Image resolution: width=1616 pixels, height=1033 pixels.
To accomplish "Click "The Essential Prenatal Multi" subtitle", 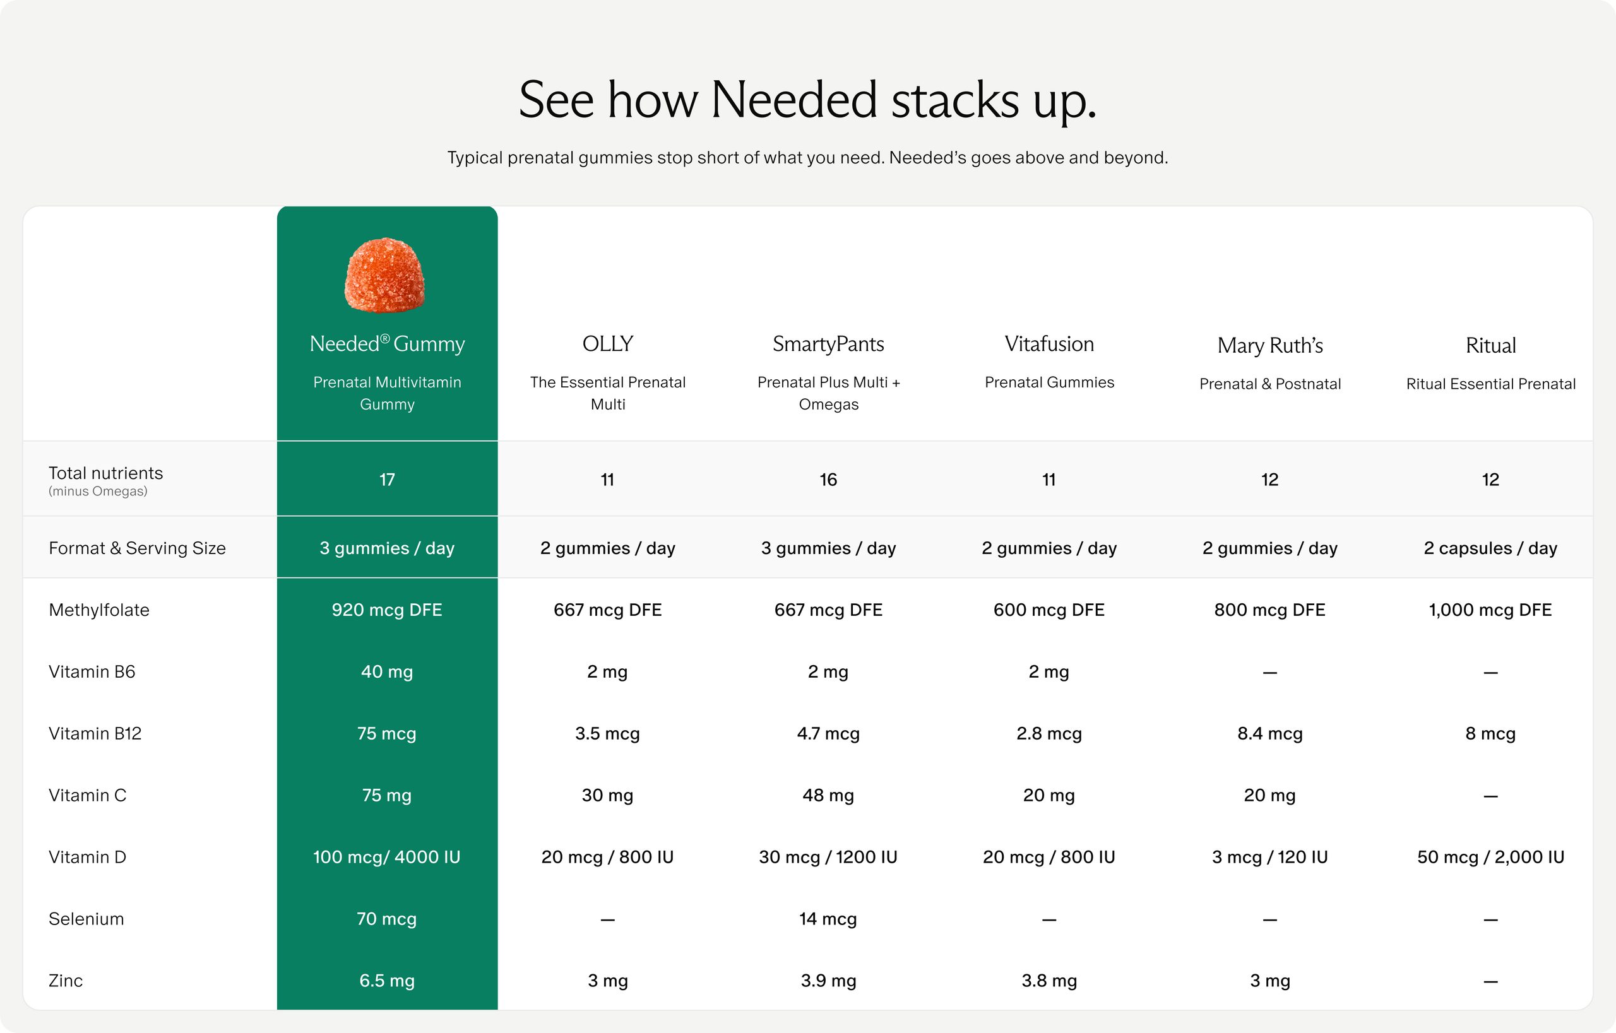I will click(607, 393).
